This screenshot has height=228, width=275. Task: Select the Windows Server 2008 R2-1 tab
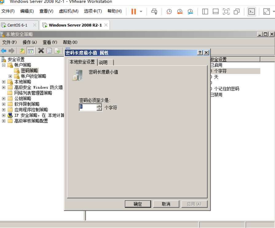pos(75,25)
